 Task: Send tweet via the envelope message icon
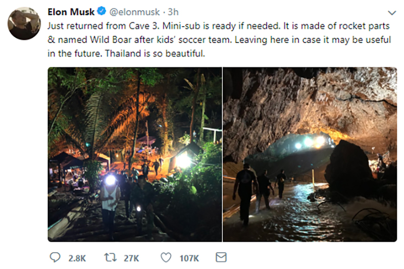[x=221, y=258]
